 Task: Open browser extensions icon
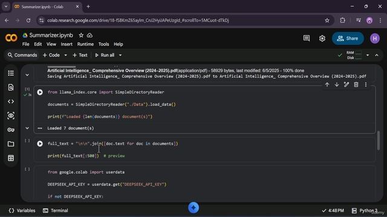pos(343,20)
